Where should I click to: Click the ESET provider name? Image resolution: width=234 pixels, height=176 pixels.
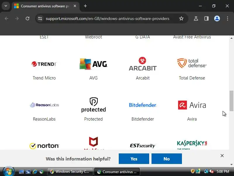click(44, 37)
